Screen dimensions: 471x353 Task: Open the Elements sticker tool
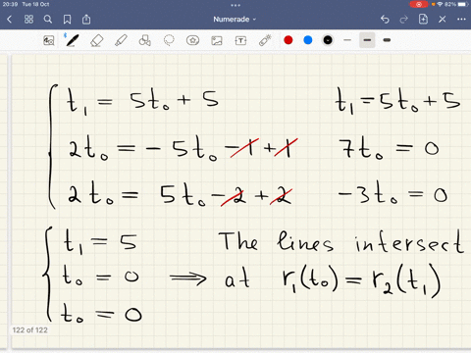(x=192, y=40)
